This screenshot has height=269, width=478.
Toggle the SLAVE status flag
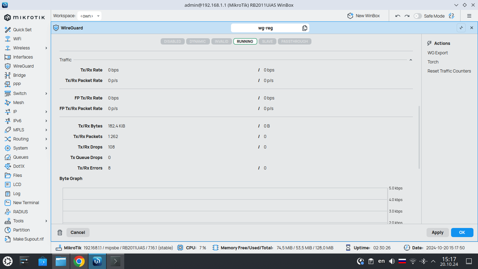click(x=267, y=41)
